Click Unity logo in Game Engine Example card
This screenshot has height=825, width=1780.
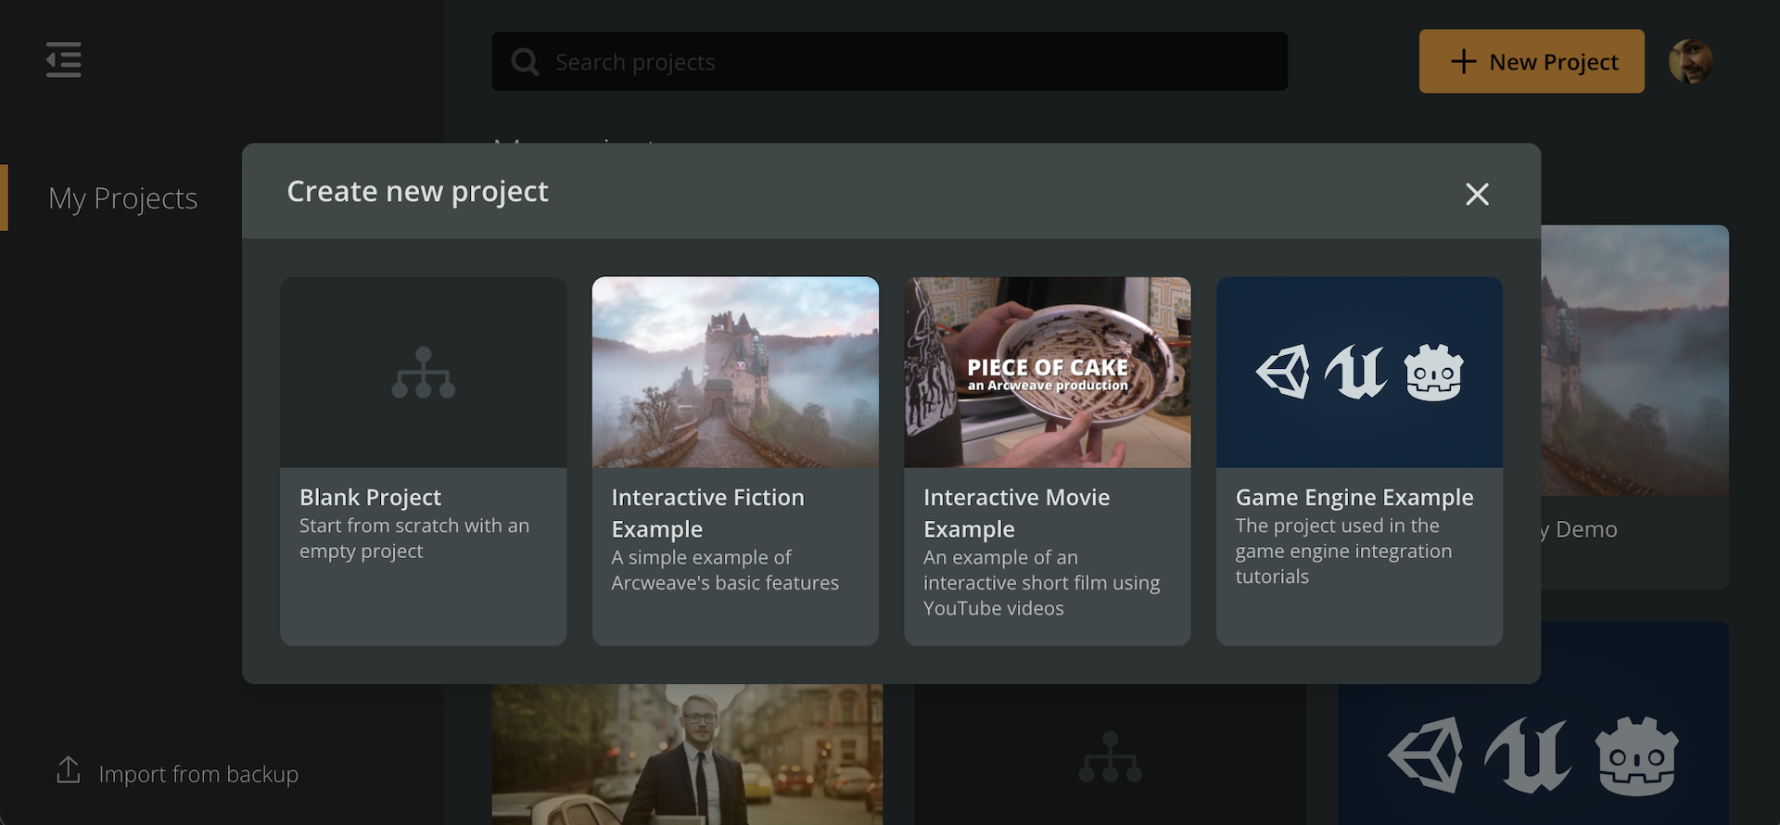point(1284,373)
